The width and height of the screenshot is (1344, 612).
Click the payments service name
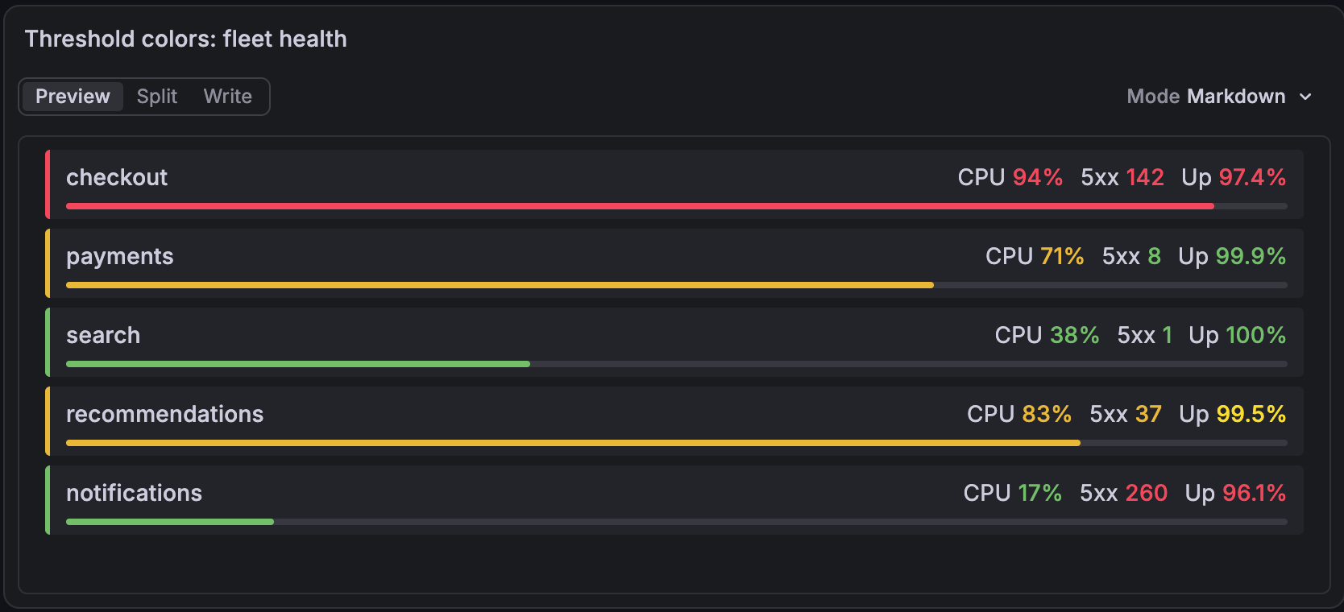(120, 256)
